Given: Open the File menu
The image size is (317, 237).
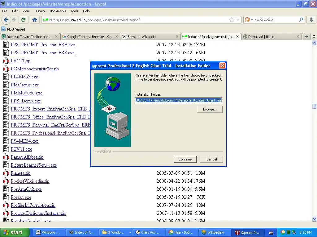Looking at the screenshot, I should click(x=5, y=11).
